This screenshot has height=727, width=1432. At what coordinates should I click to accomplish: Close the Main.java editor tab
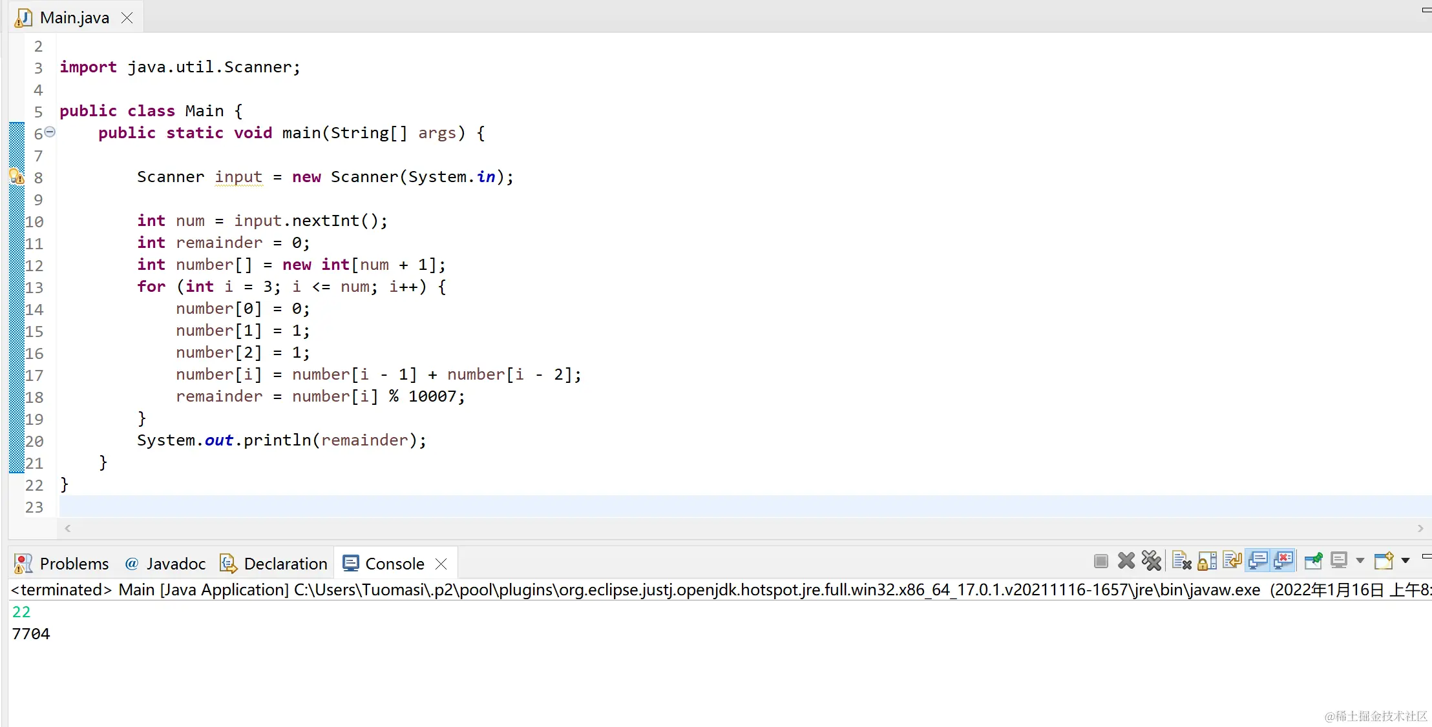click(x=127, y=18)
